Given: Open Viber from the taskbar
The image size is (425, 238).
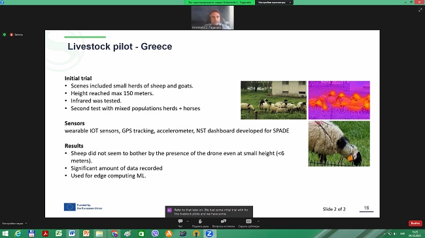Looking at the screenshot, I should [155, 233].
